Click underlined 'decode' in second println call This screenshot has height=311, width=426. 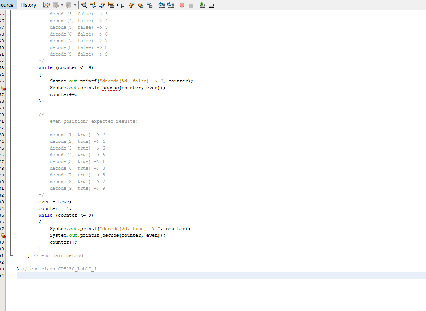click(x=111, y=236)
